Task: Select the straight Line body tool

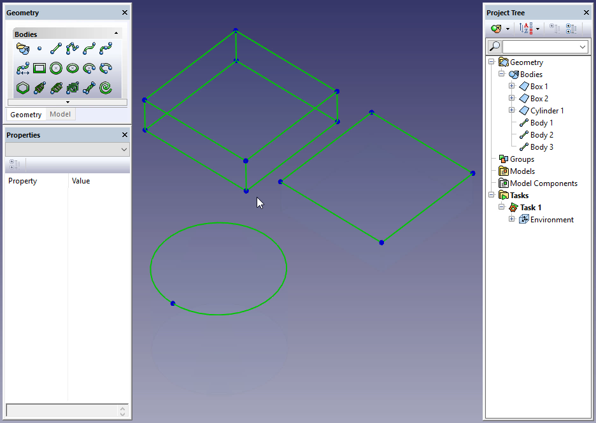Action: coord(56,48)
